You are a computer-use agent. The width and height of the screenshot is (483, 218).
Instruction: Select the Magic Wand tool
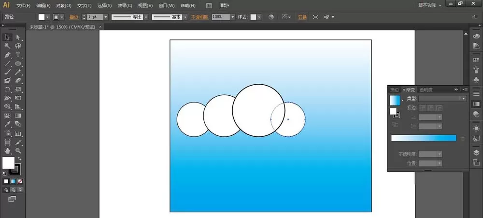click(x=7, y=46)
